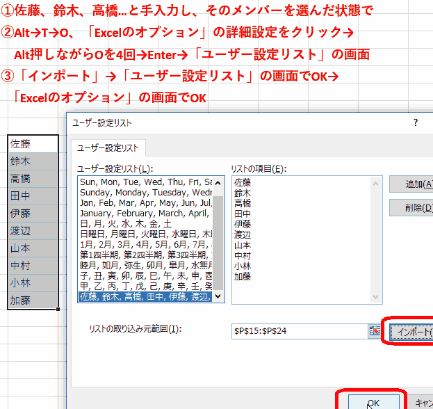This screenshot has width=433, height=409.
Task: Click the キャンセル button in the dialog
Action: pyautogui.click(x=420, y=402)
